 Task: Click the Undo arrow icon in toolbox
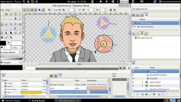2,18
